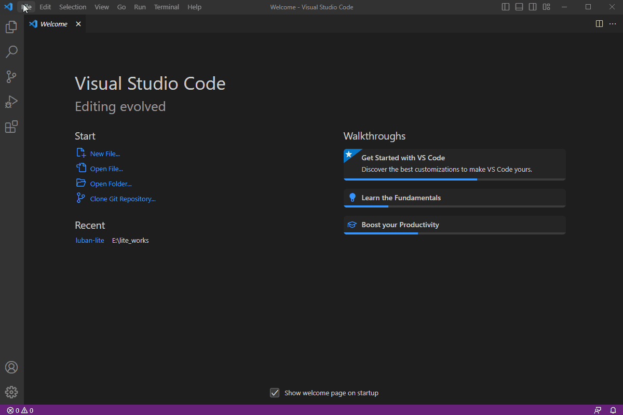Open the Customize Layout icon
This screenshot has height=415, width=623.
tap(546, 7)
